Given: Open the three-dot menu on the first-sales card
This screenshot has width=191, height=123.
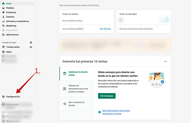Looking at the screenshot, I should click(x=166, y=61).
